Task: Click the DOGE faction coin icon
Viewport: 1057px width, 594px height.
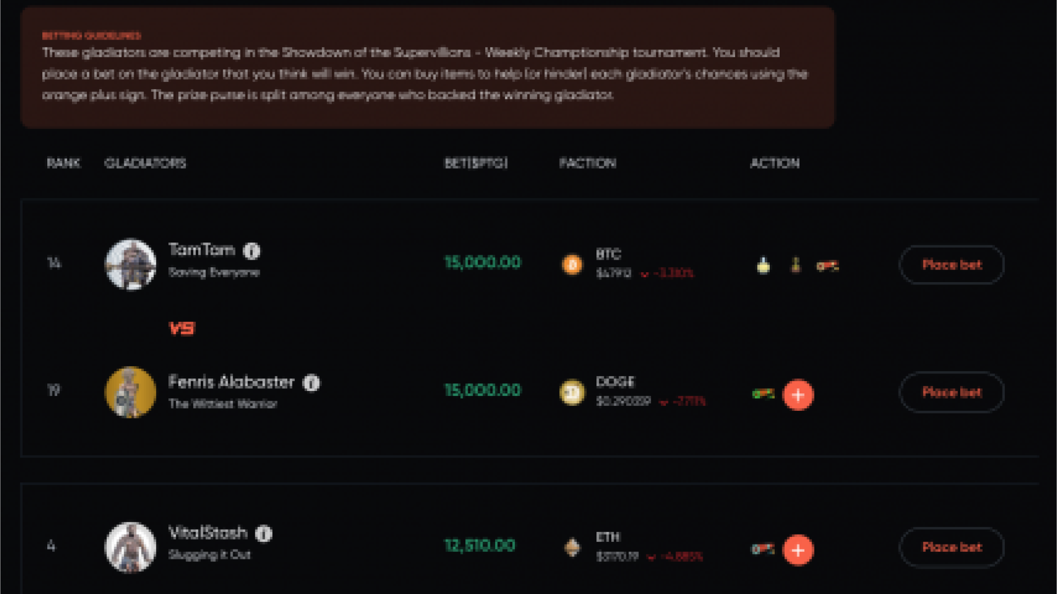Action: 572,393
